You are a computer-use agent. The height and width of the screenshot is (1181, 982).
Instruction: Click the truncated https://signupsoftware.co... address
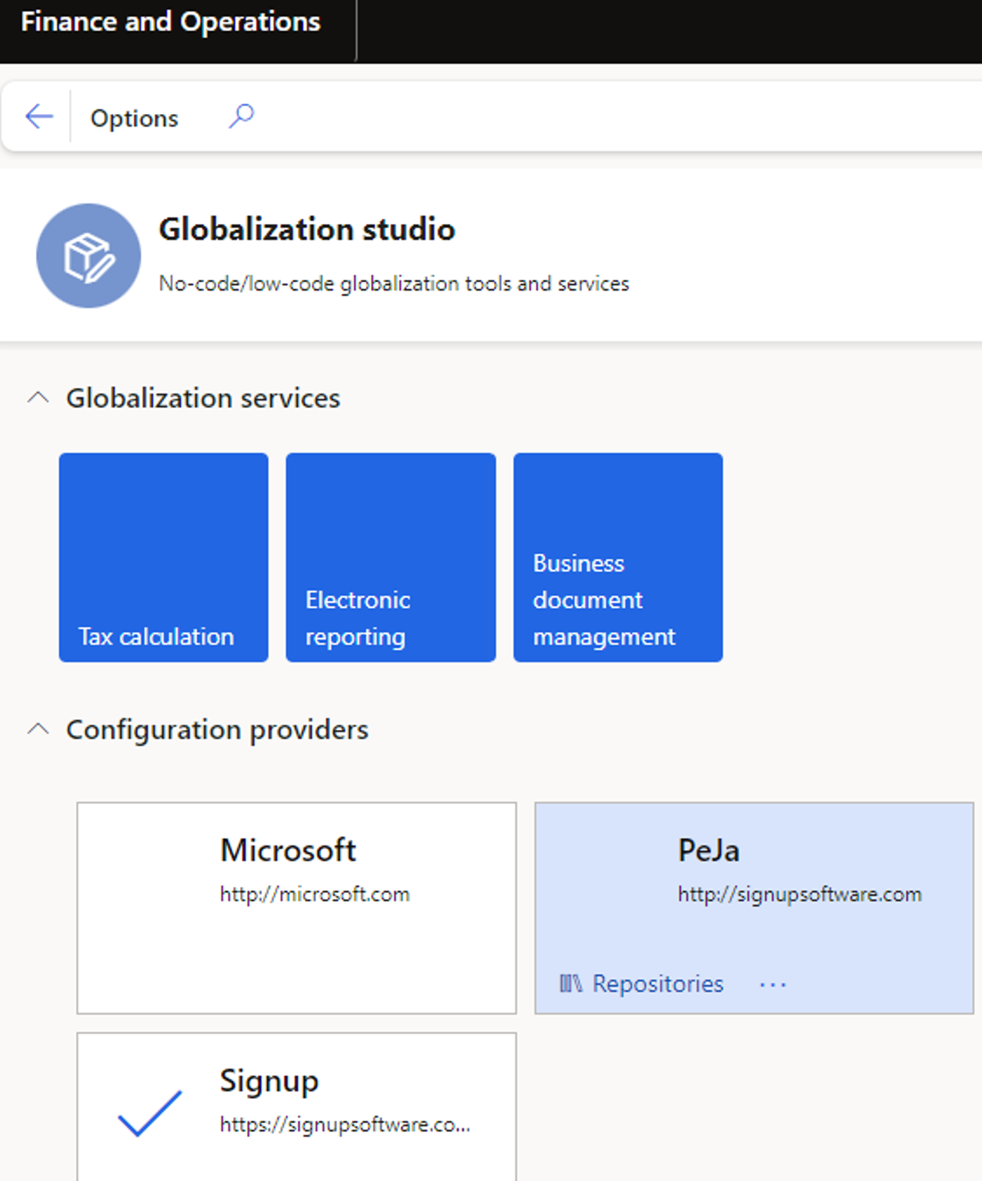[345, 1124]
